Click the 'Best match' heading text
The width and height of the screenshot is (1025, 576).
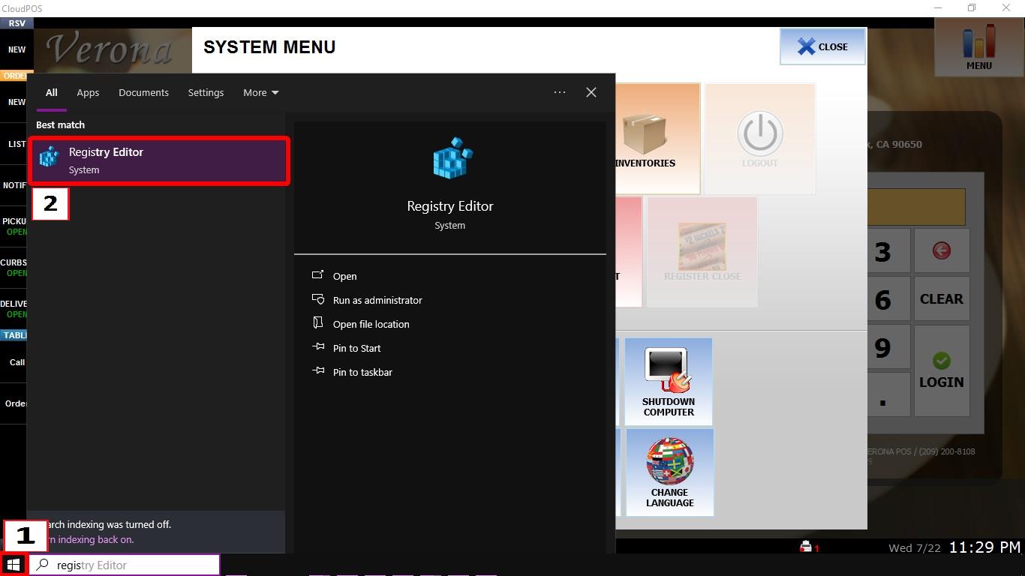tap(60, 124)
